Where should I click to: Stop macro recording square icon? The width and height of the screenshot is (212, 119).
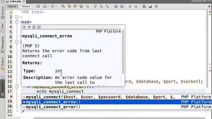[136, 6]
